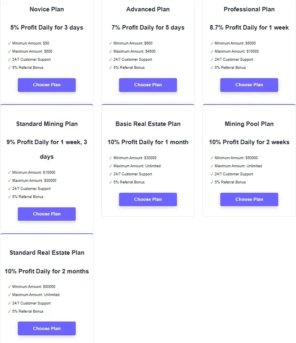296x343 pixels.
Task: Click the Basic Real Estate Plan heading
Action: click(x=148, y=124)
